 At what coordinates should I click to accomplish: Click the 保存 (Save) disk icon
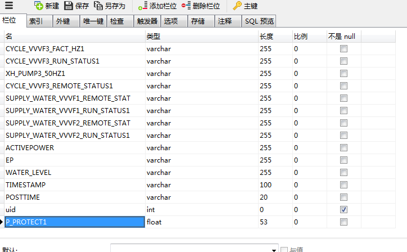[x=69, y=6]
